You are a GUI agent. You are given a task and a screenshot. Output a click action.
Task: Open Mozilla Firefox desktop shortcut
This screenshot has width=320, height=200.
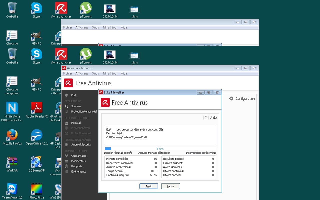(12, 135)
